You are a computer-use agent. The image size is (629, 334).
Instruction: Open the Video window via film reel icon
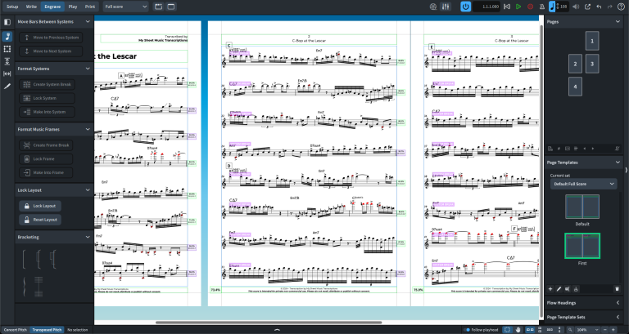point(432,7)
